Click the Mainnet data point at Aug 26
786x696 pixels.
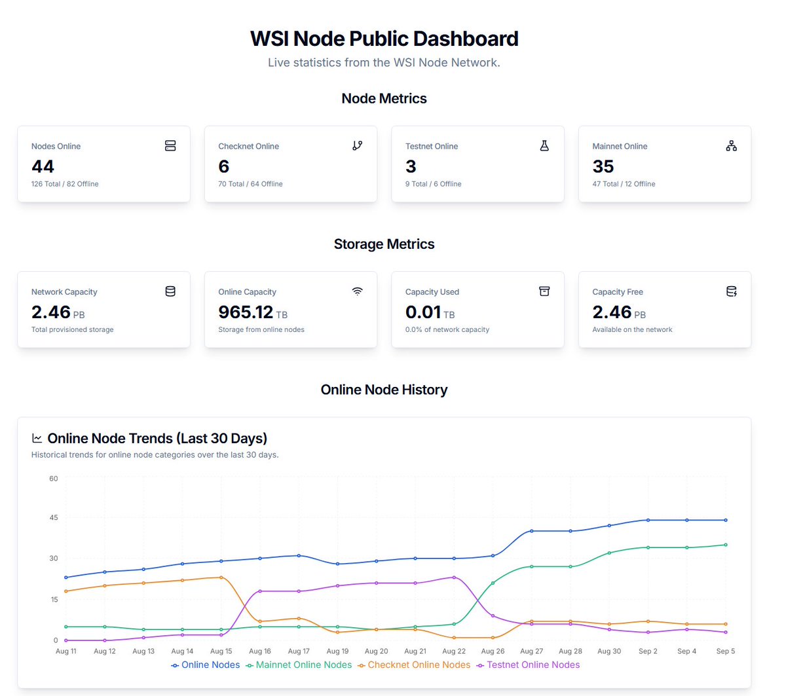point(493,583)
